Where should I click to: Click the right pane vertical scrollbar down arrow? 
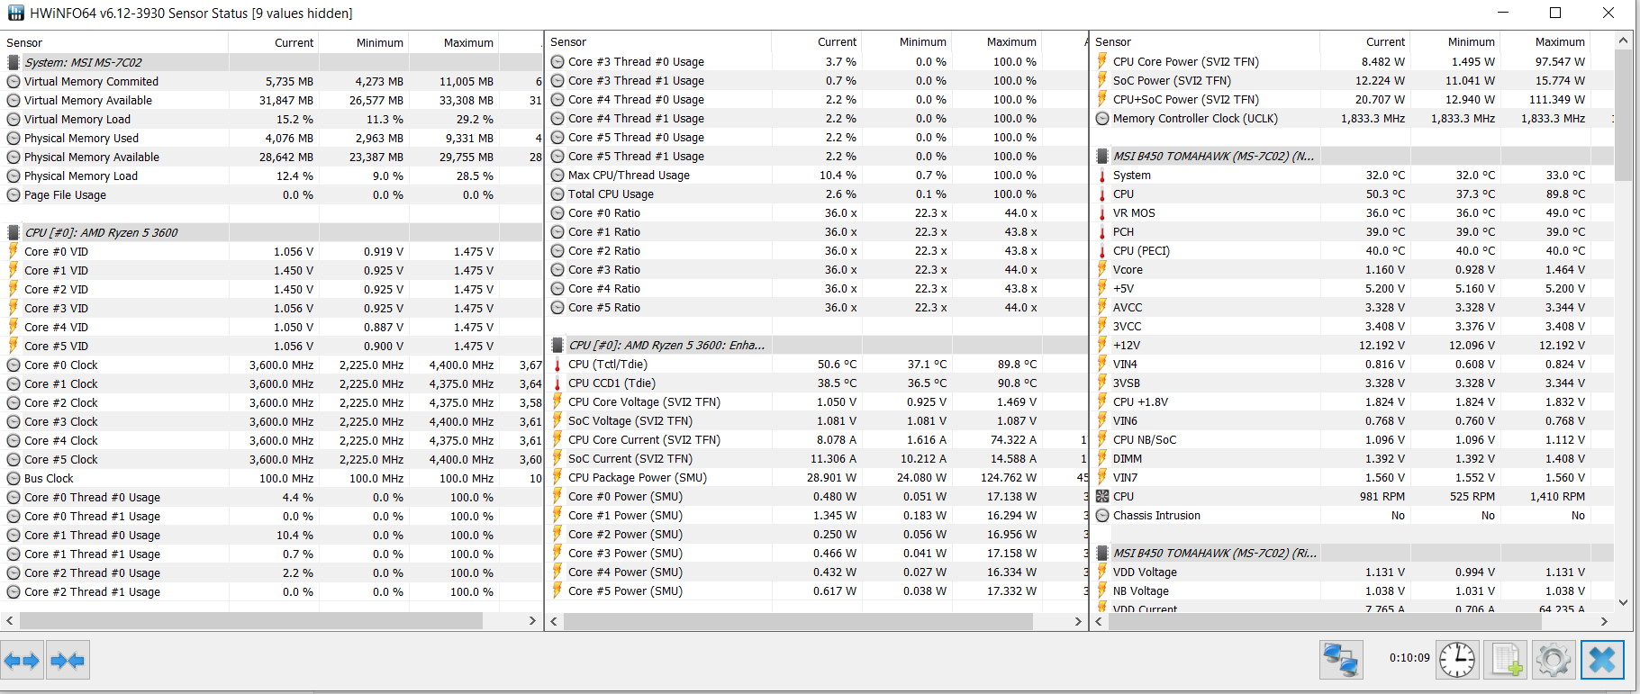coord(1623,603)
